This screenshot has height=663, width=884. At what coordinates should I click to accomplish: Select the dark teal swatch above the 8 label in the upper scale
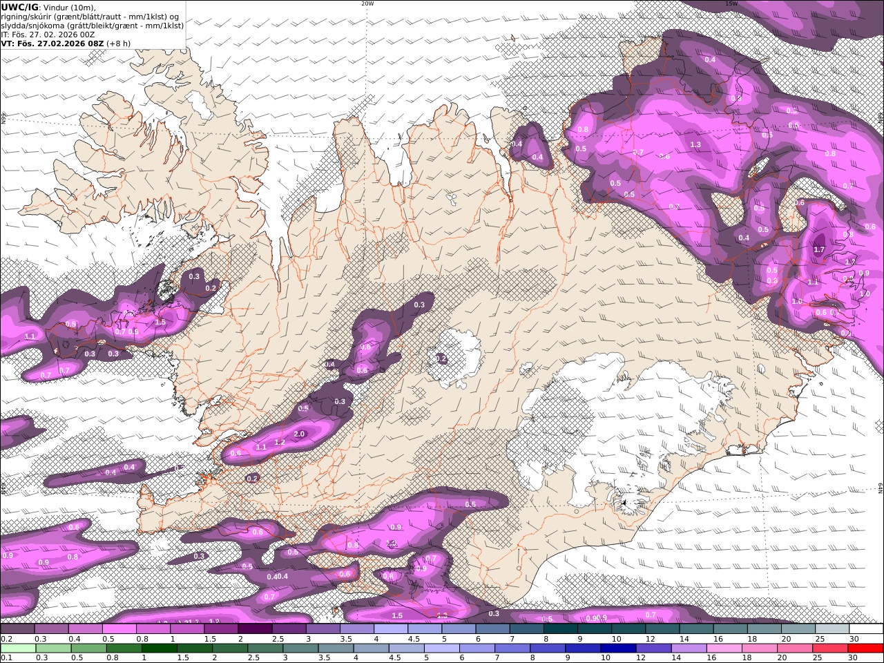tap(561, 629)
